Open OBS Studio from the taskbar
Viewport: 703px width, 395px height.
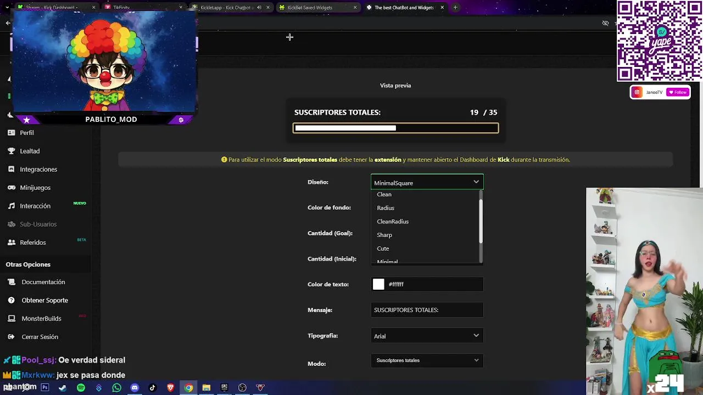pos(242,388)
